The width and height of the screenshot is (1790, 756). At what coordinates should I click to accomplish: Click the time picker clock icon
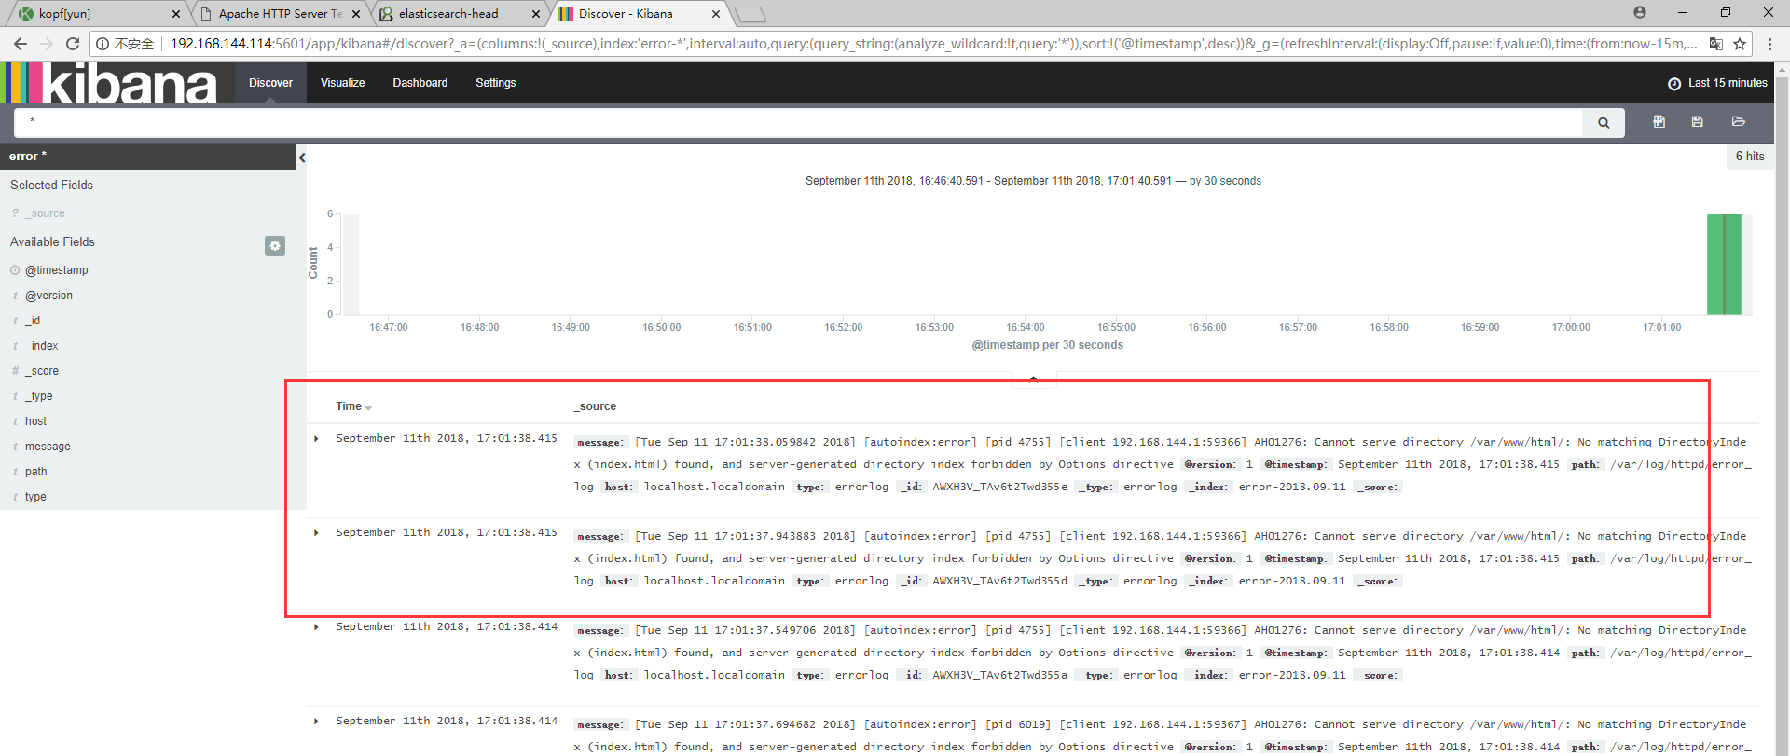click(x=1674, y=84)
